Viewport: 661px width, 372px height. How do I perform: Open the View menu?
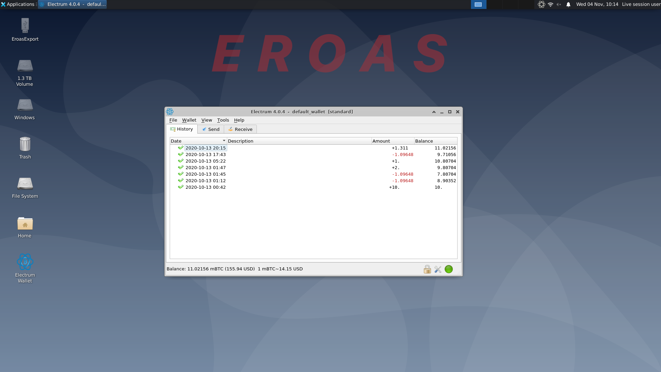tap(207, 120)
